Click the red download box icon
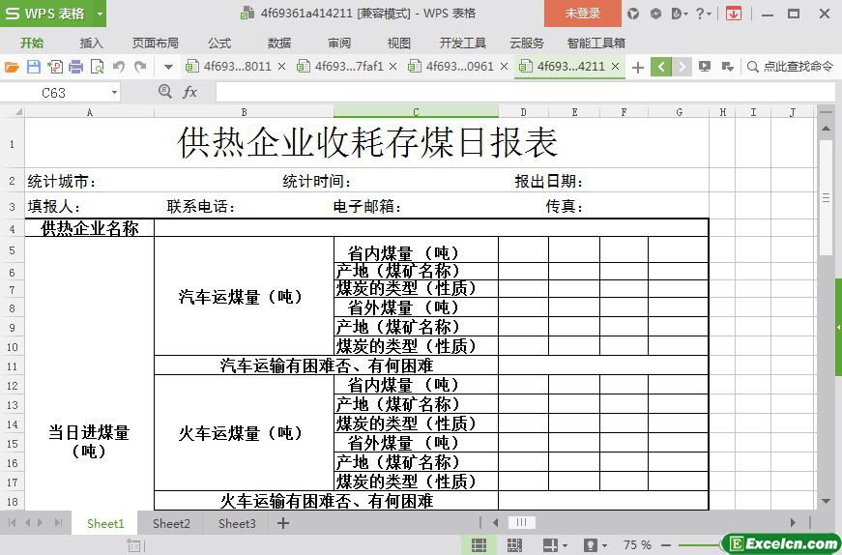Screen dimensions: 842x555 point(734,14)
